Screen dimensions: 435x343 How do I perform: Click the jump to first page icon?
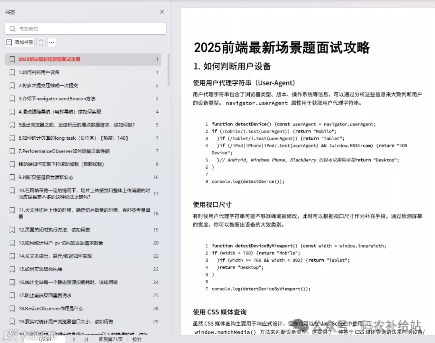[4, 339]
